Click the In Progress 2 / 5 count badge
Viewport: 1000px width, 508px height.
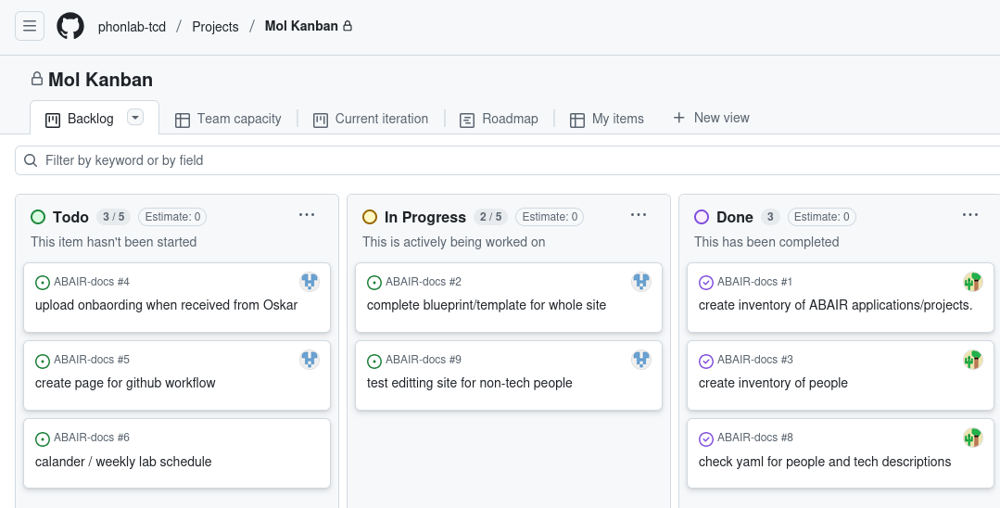click(491, 217)
